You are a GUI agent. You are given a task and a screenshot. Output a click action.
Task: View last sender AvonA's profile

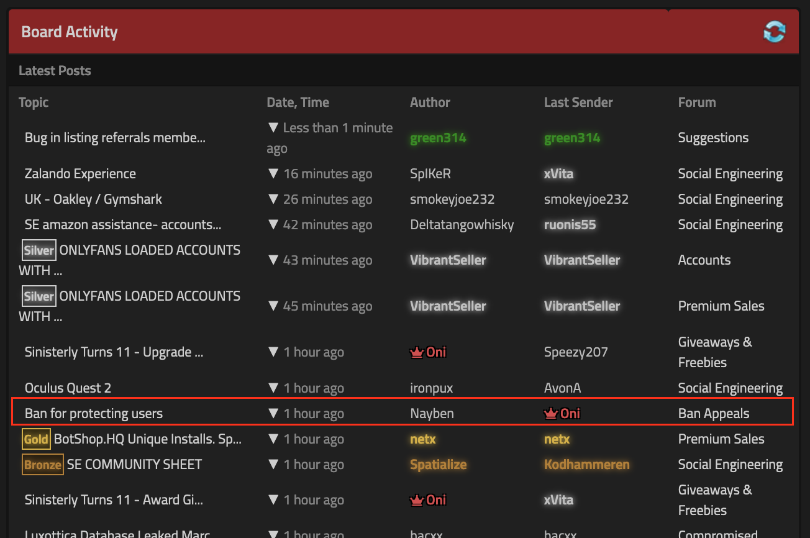[x=563, y=388]
